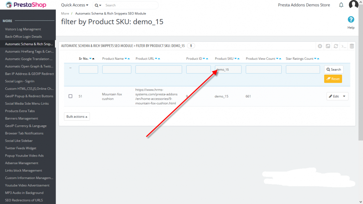
Task: Focus the top bar Search field
Action: point(130,5)
